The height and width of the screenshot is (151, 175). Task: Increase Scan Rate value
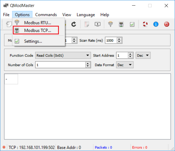click(119, 39)
